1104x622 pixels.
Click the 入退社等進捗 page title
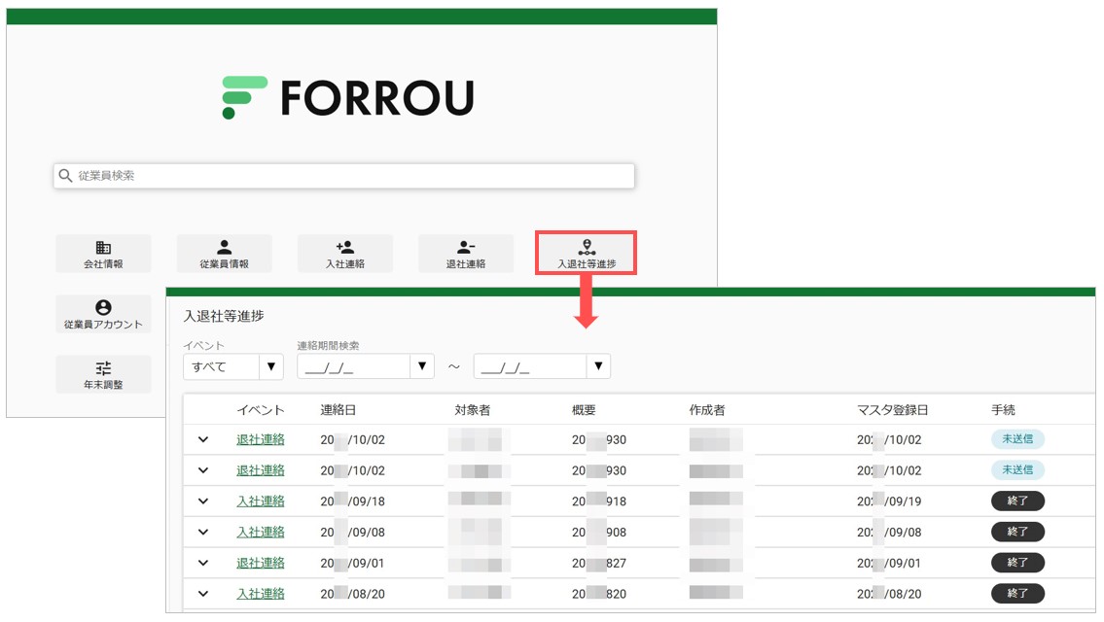click(x=224, y=317)
